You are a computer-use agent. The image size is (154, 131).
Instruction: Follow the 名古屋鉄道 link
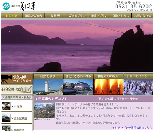[x=20, y=118]
